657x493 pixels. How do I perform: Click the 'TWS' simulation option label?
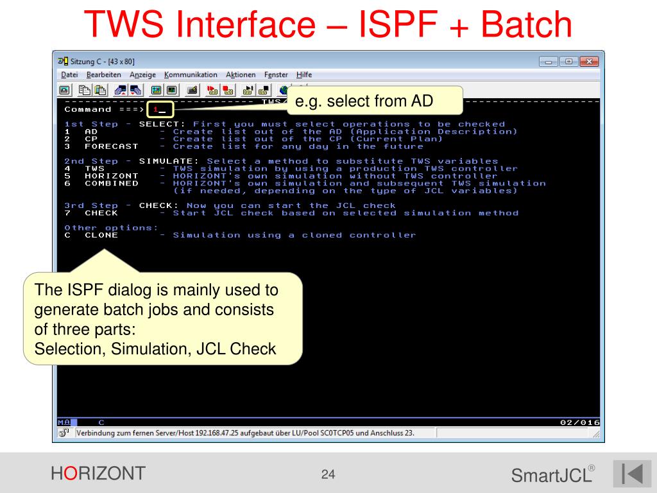pos(95,169)
